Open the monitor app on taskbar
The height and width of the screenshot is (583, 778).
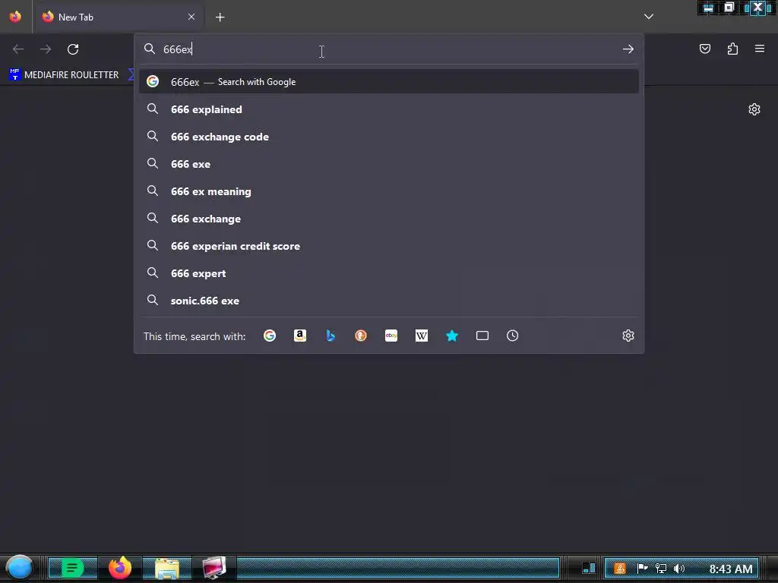tap(213, 568)
